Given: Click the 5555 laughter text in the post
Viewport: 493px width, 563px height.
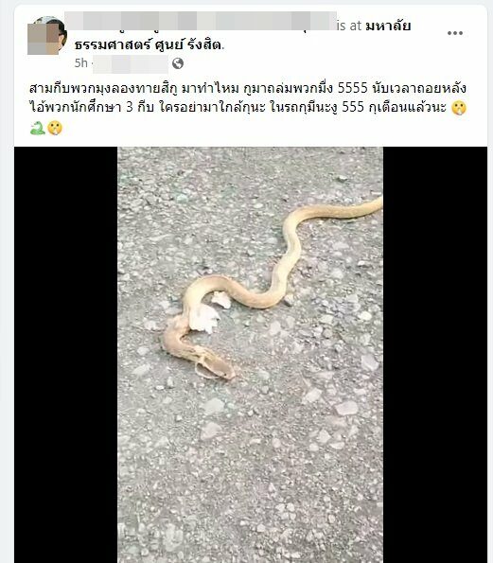Looking at the screenshot, I should pos(353,88).
